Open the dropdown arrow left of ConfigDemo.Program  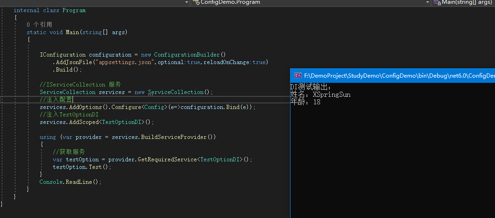tap(187, 2)
